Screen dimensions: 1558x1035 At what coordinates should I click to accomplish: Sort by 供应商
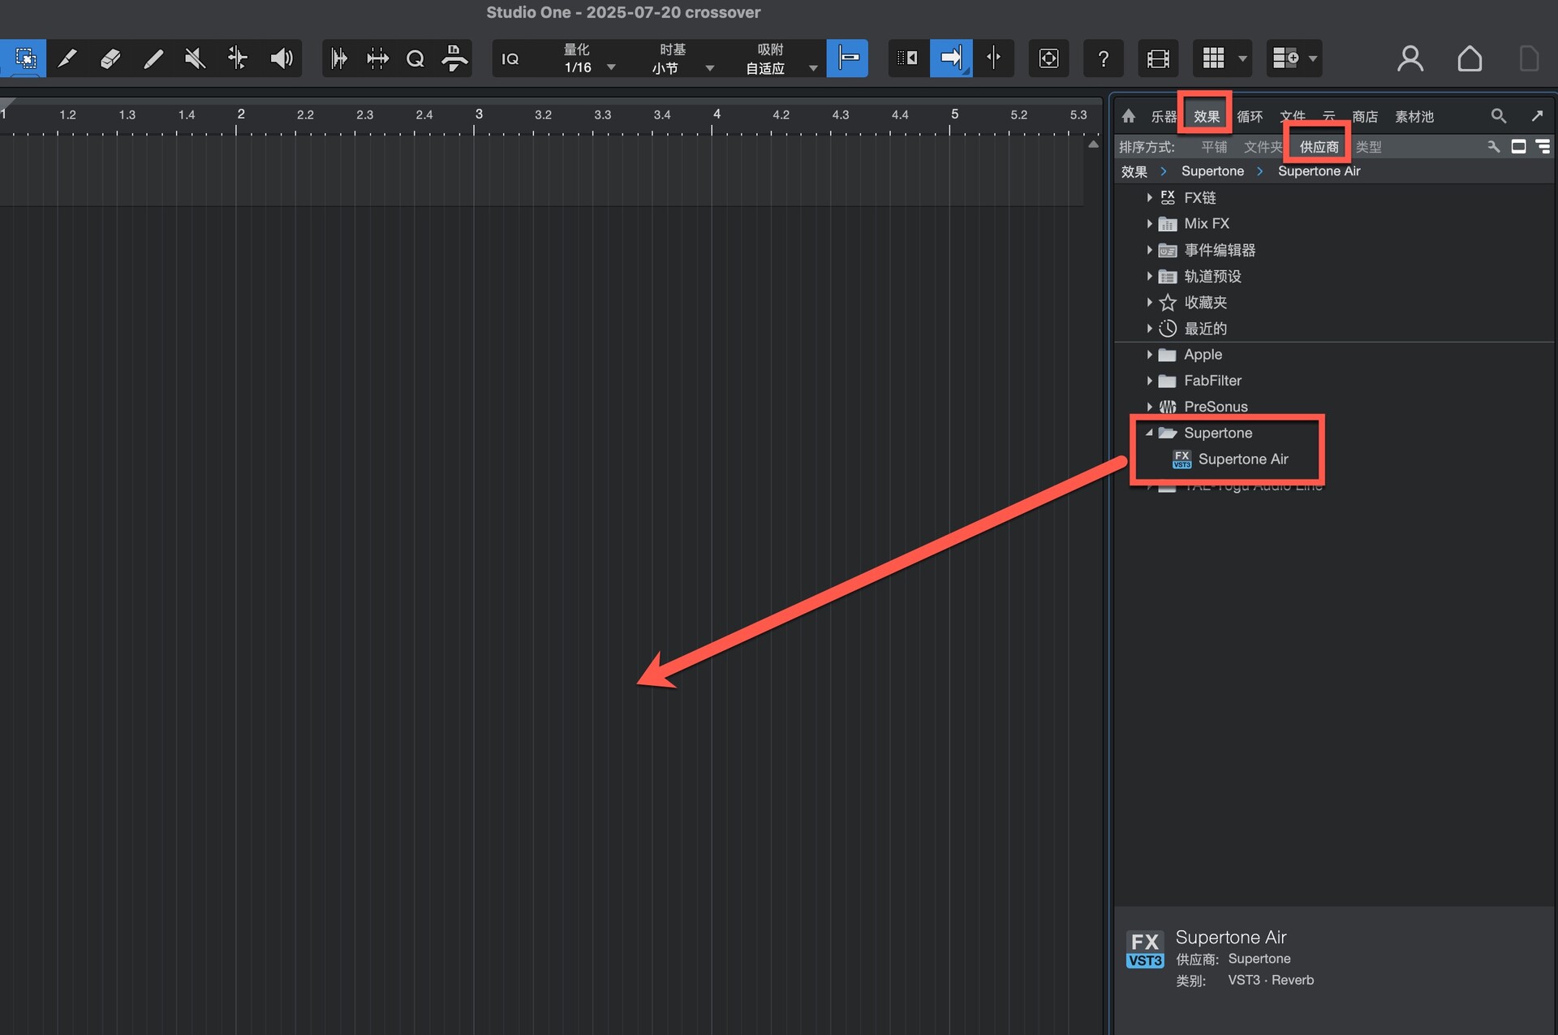[1319, 147]
